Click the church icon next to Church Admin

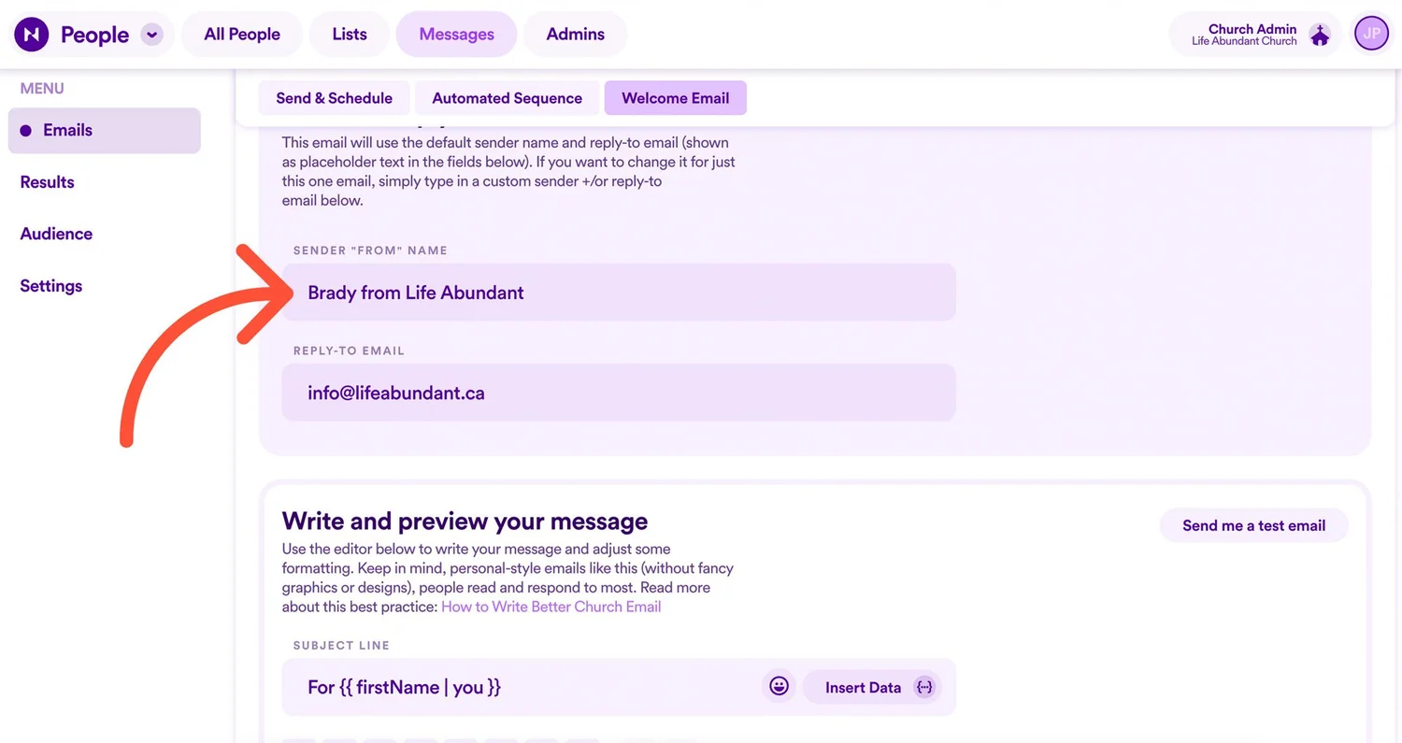[1320, 34]
